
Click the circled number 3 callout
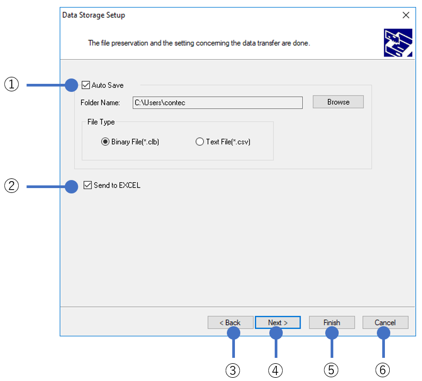(x=233, y=370)
